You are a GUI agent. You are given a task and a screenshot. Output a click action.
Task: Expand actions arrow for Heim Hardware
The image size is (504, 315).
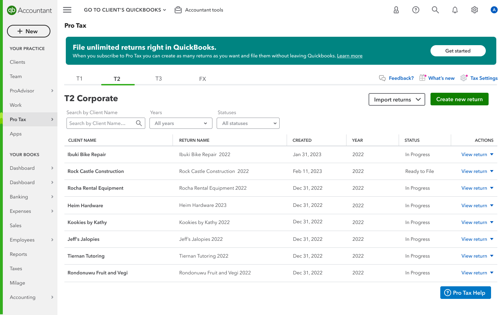point(492,205)
